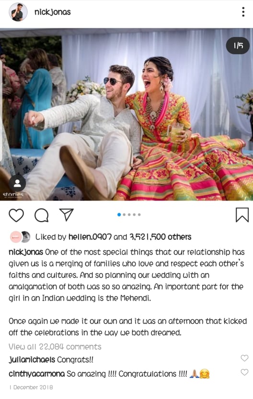Screen dimensions: 253x399
Task: Select the last carousel dot indicator
Action: point(139,214)
